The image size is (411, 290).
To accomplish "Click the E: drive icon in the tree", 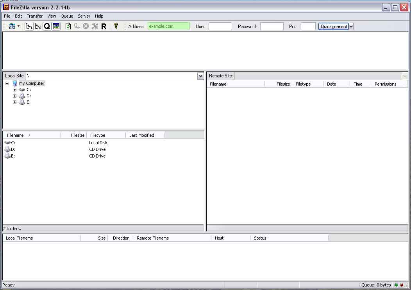I will [22, 102].
